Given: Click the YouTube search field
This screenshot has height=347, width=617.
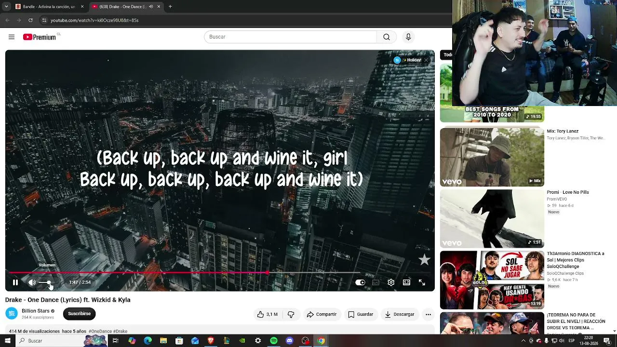Looking at the screenshot, I should coord(290,37).
